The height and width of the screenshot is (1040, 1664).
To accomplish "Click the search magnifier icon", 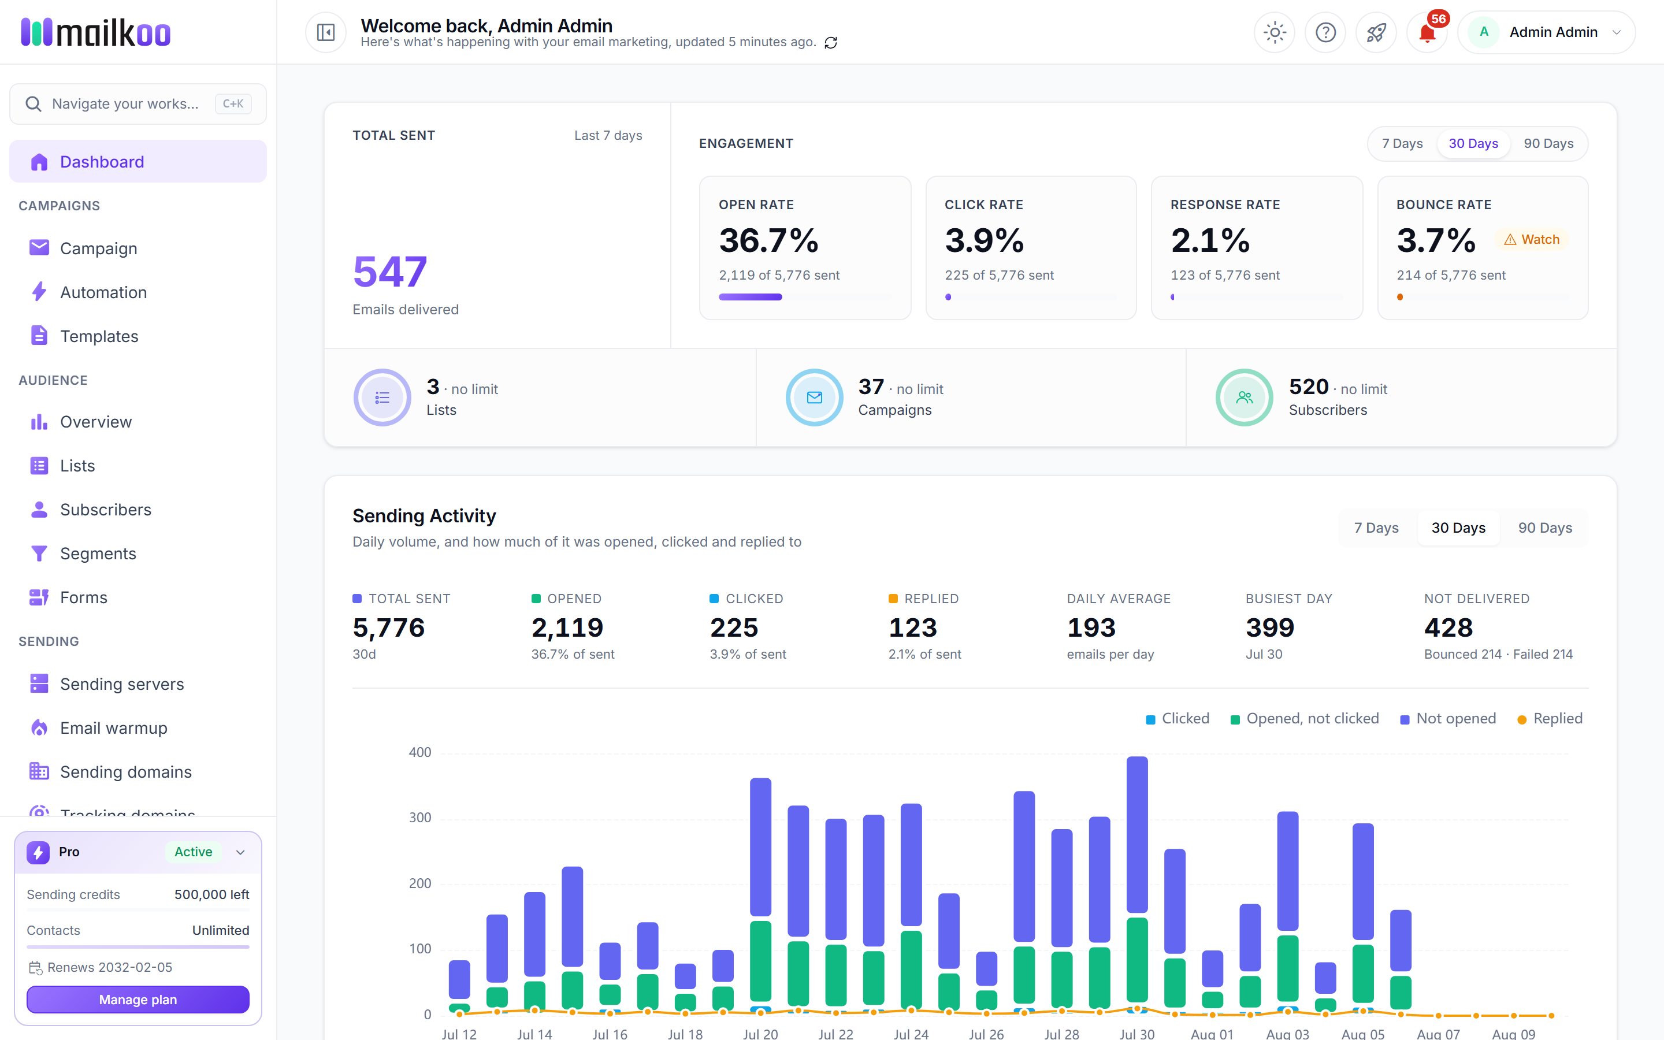I will coord(33,104).
